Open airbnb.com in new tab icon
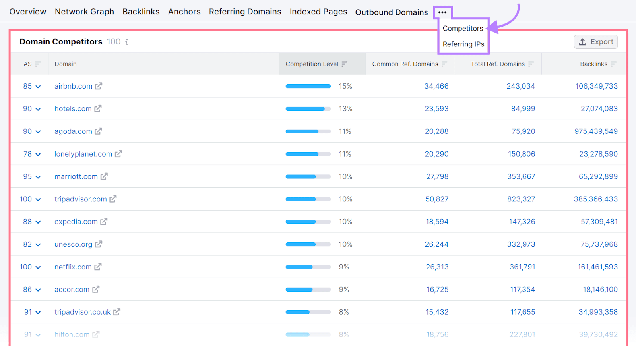 (99, 86)
